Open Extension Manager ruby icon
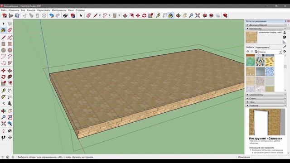This screenshot has height=163, width=290. pos(225,15)
